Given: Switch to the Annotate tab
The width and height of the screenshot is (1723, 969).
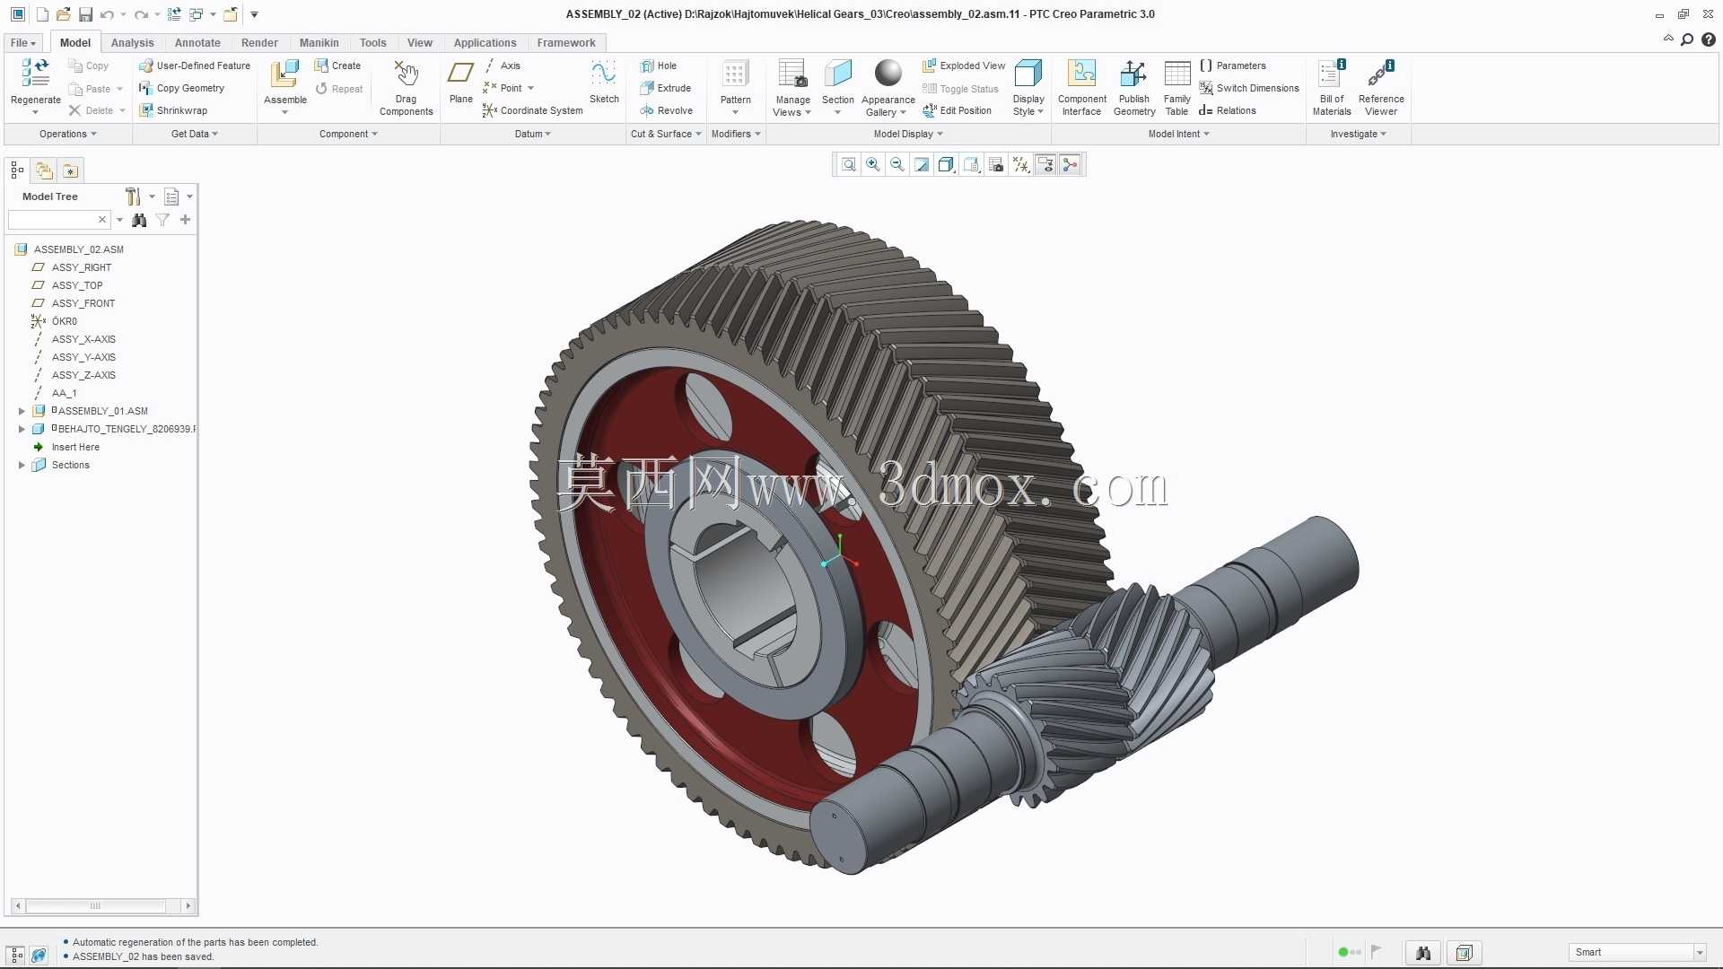Looking at the screenshot, I should coord(197,43).
